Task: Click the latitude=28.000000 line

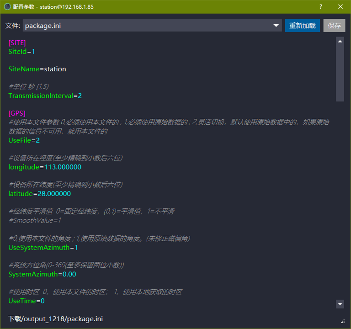Action: coord(39,194)
